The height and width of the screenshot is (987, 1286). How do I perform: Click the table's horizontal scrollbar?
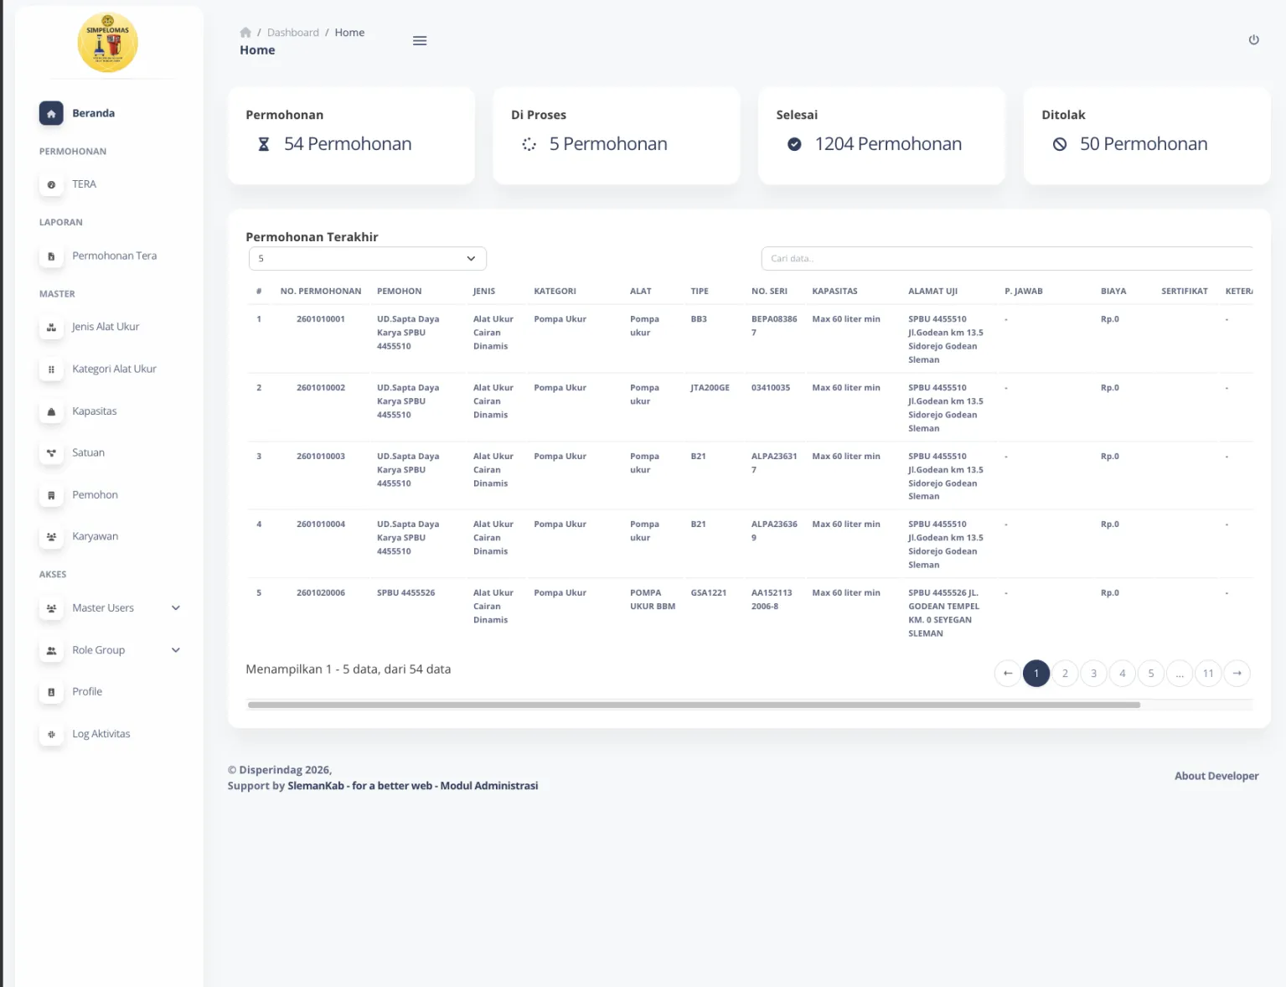(x=694, y=705)
